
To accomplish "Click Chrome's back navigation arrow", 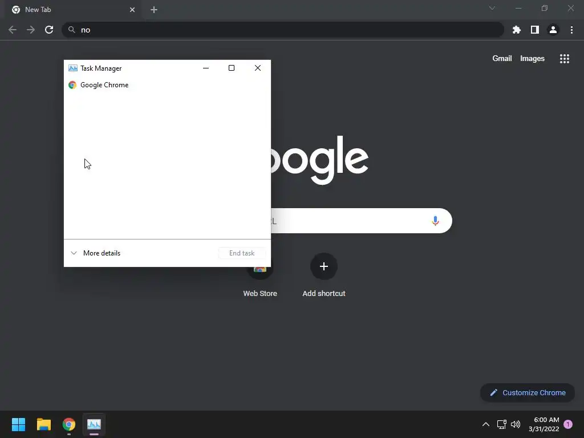I will click(13, 30).
